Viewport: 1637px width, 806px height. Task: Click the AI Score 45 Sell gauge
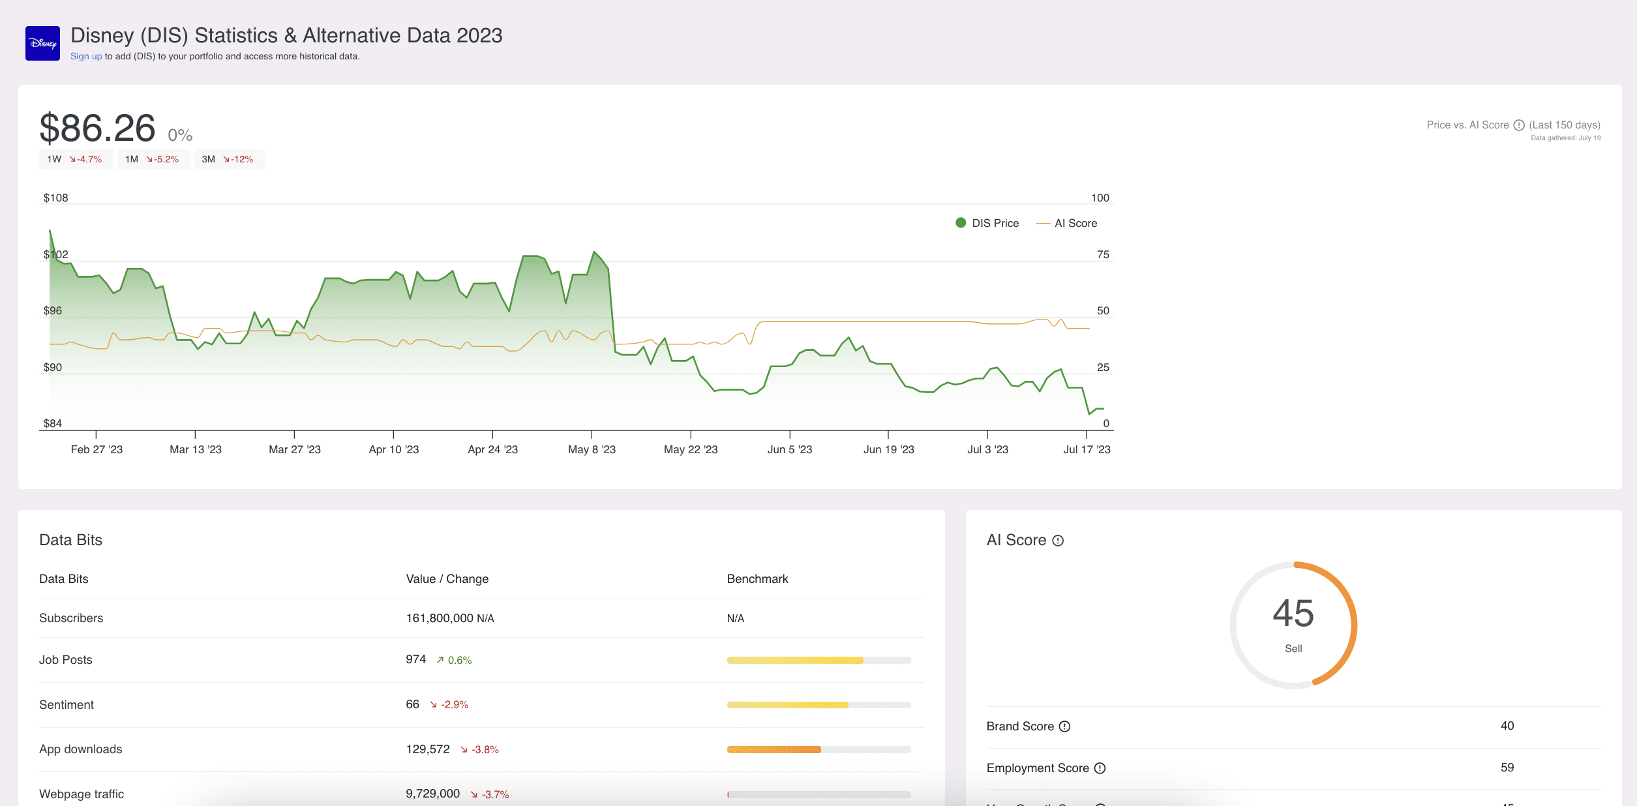click(x=1293, y=625)
